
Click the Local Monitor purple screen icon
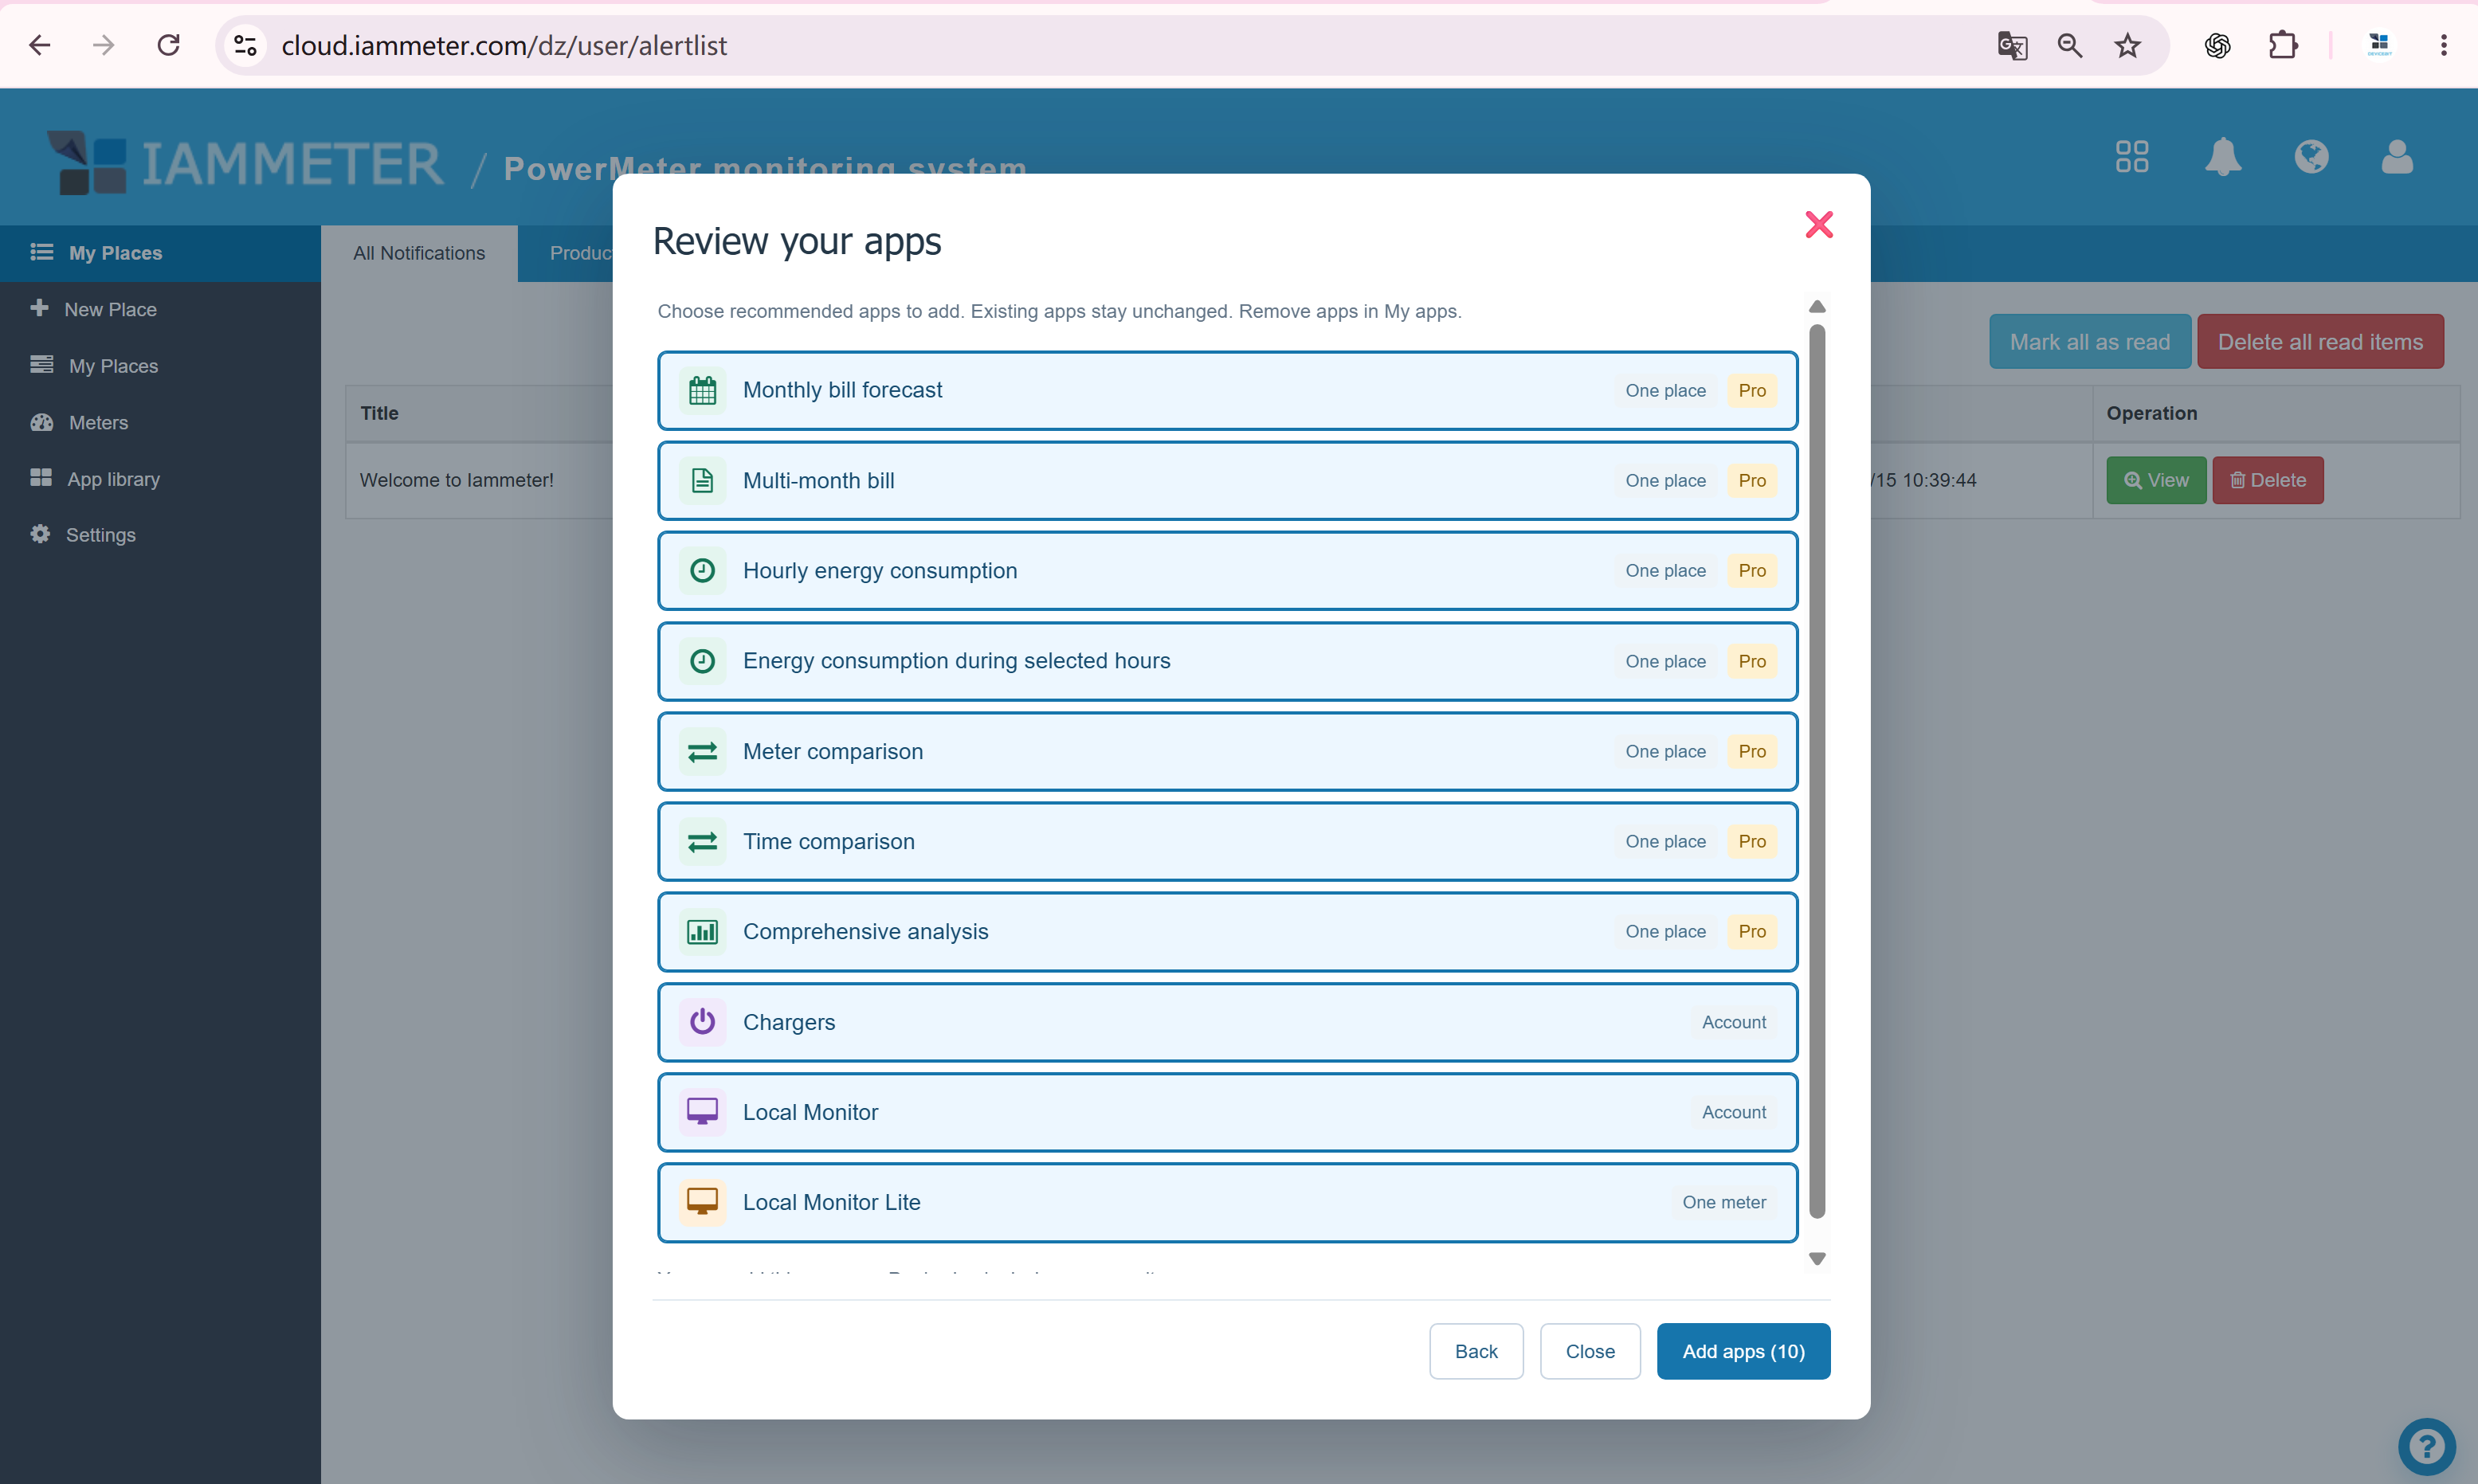[x=702, y=1112]
